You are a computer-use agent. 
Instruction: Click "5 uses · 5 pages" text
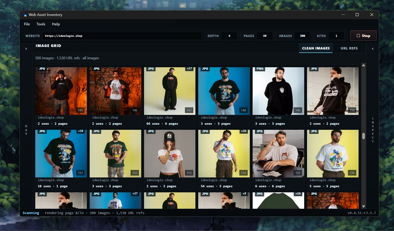click(324, 186)
